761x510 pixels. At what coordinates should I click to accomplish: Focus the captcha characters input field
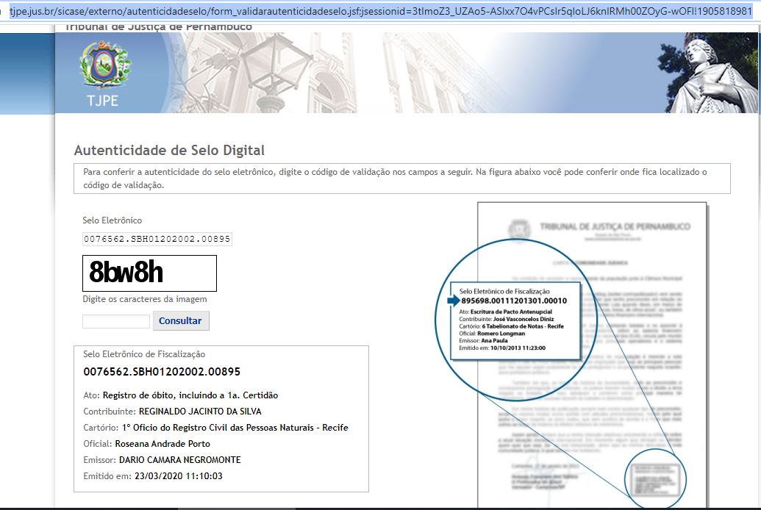click(x=116, y=321)
